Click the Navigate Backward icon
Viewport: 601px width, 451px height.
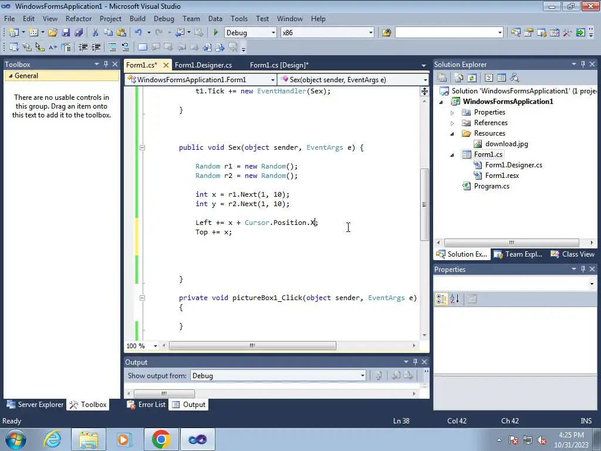click(x=180, y=33)
